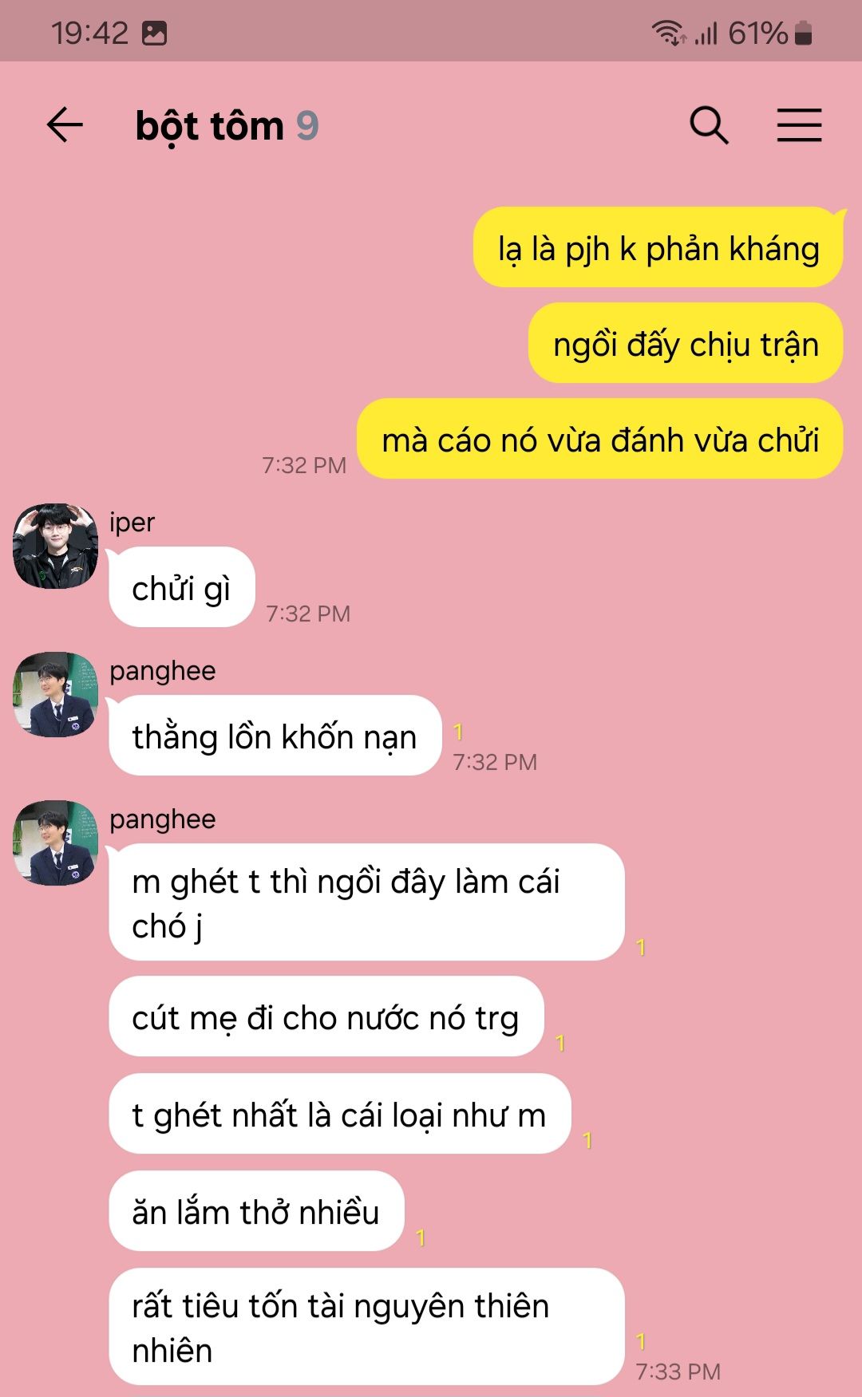Viewport: 862px width, 1397px height.
Task: Open the hamburger chat menu
Action: point(799,125)
